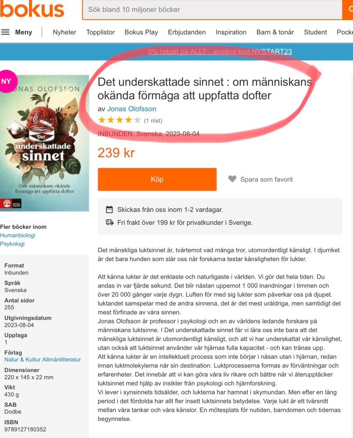
Task: Click the NYSTART23 discount banner link
Action: [x=220, y=52]
